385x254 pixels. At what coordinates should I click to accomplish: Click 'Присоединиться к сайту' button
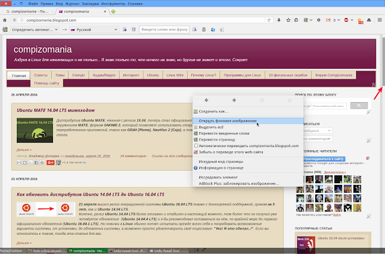tap(324, 159)
